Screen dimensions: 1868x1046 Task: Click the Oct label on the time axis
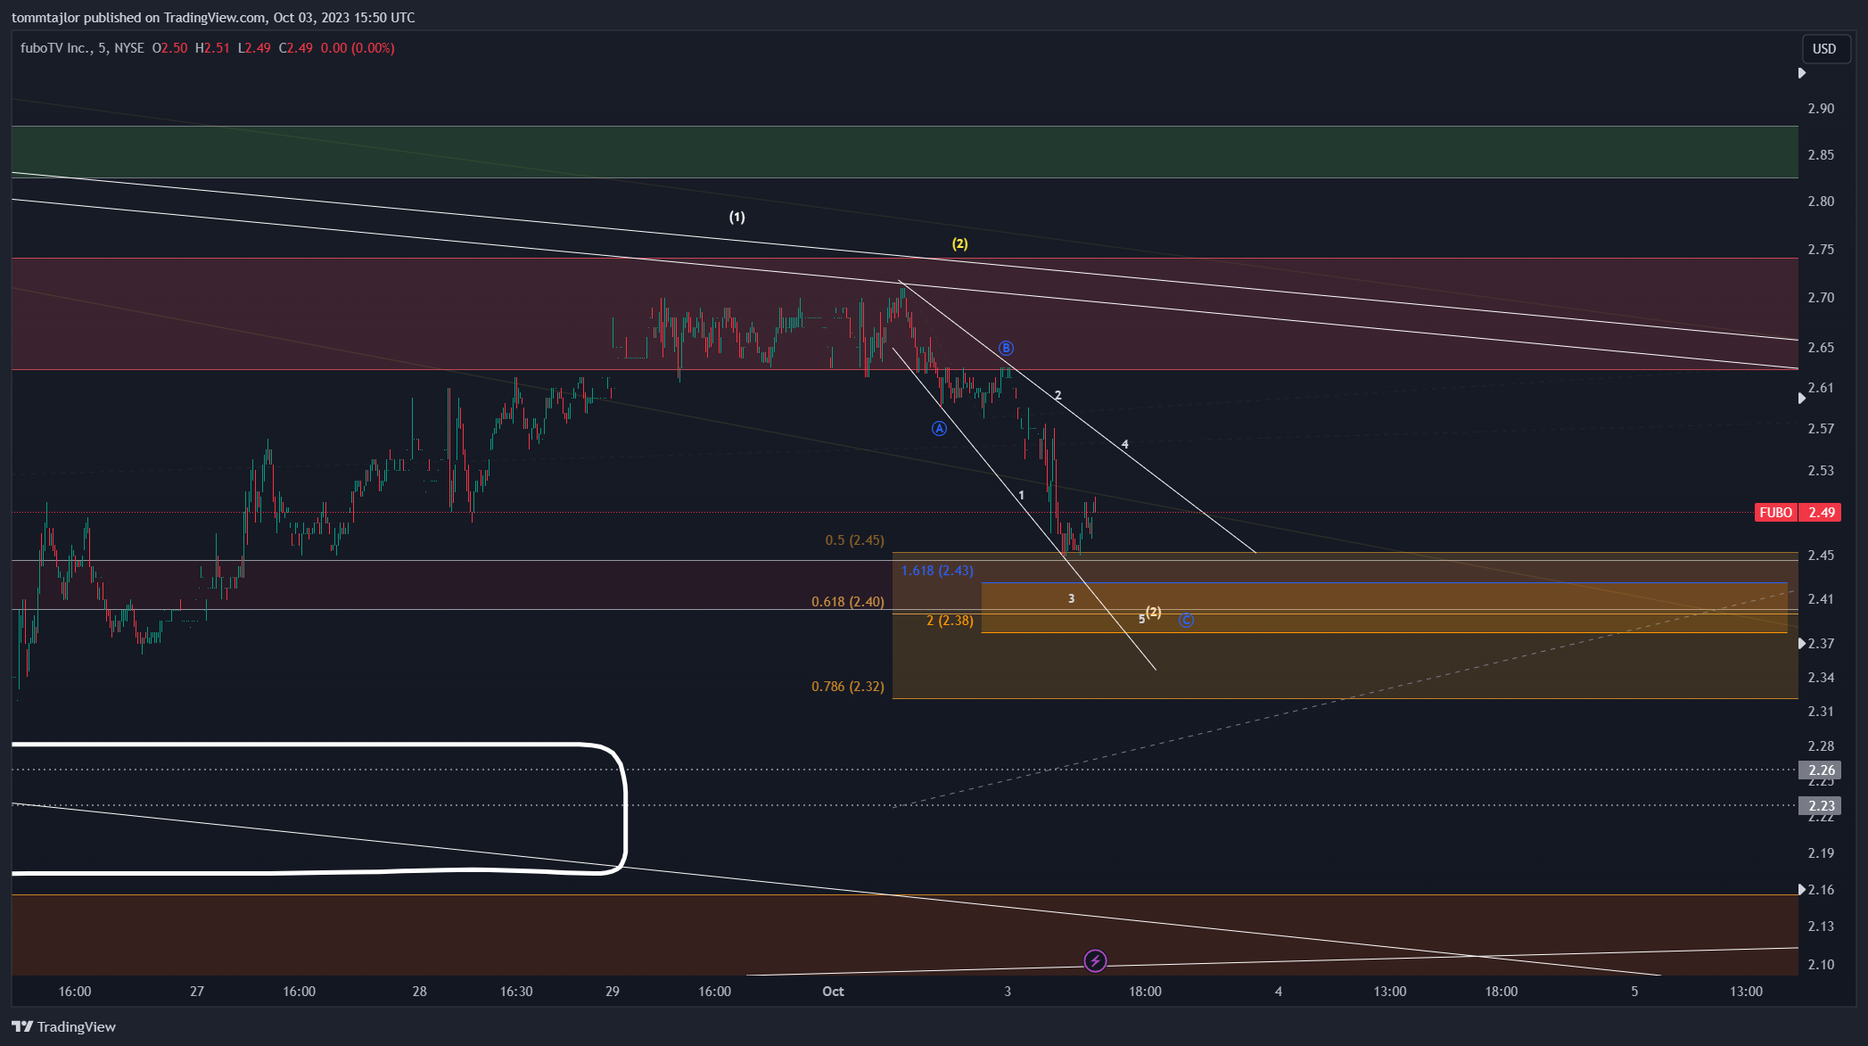833,992
